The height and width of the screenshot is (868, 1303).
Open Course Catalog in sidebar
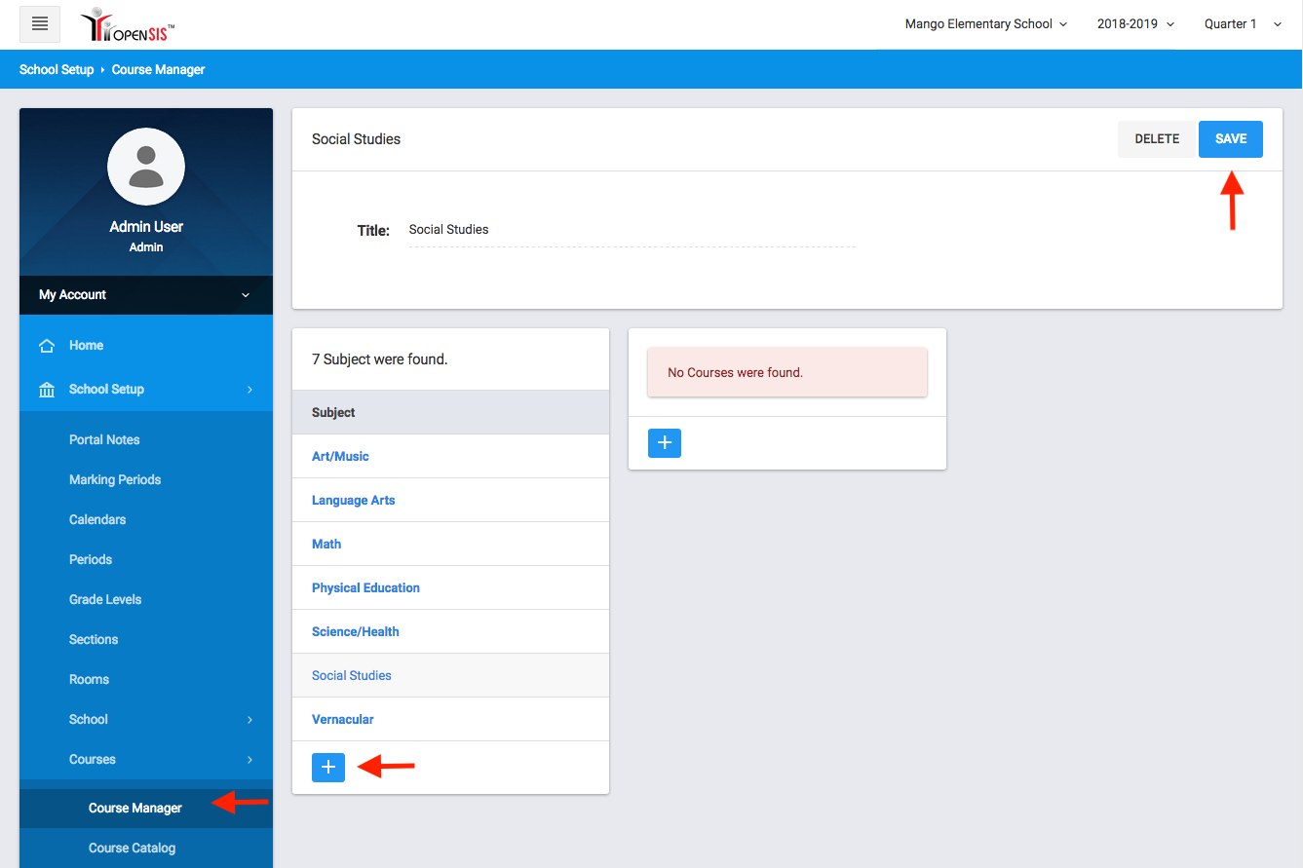tap(132, 849)
